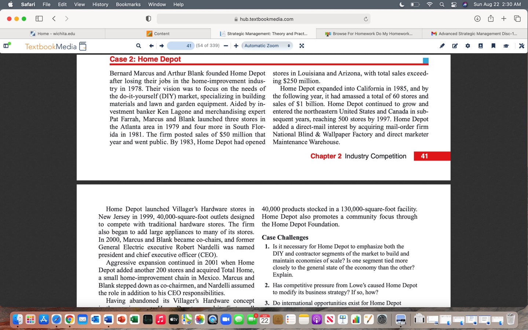
Task: Launch Siri from the menu bar
Action: point(465,4)
